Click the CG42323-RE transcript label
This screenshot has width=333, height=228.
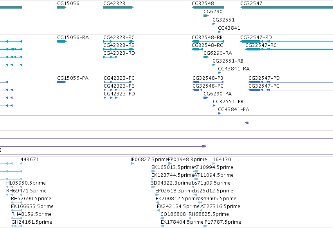[119, 45]
